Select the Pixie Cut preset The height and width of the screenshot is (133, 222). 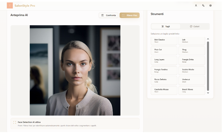coord(164,51)
